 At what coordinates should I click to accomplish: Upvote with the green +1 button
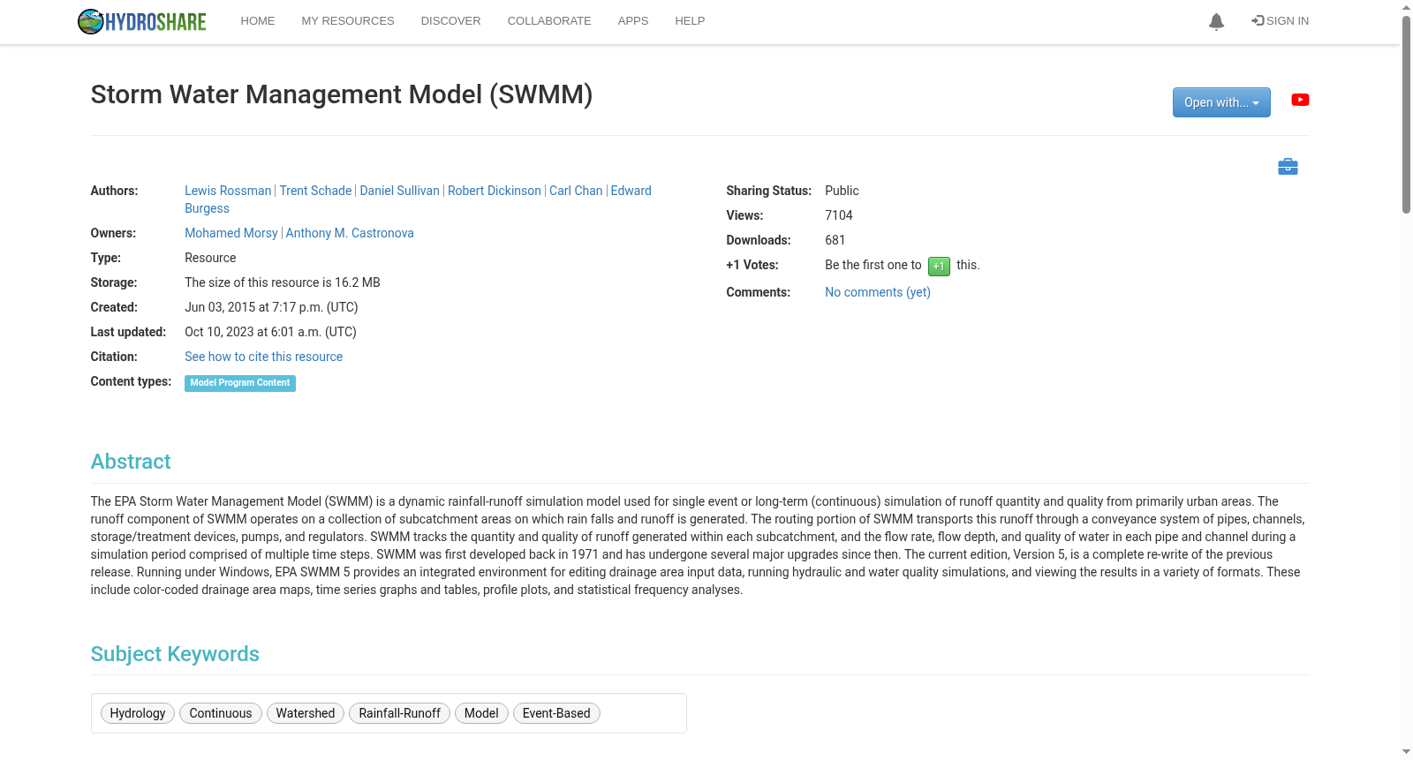click(939, 266)
